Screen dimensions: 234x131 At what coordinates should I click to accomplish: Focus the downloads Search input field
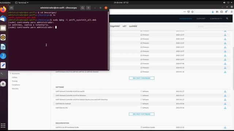coord(213,26)
